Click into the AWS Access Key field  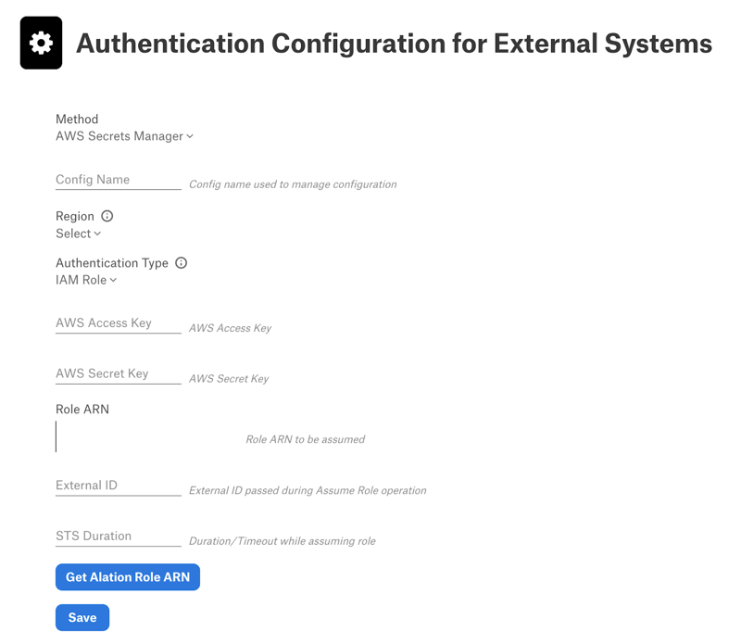tap(119, 323)
